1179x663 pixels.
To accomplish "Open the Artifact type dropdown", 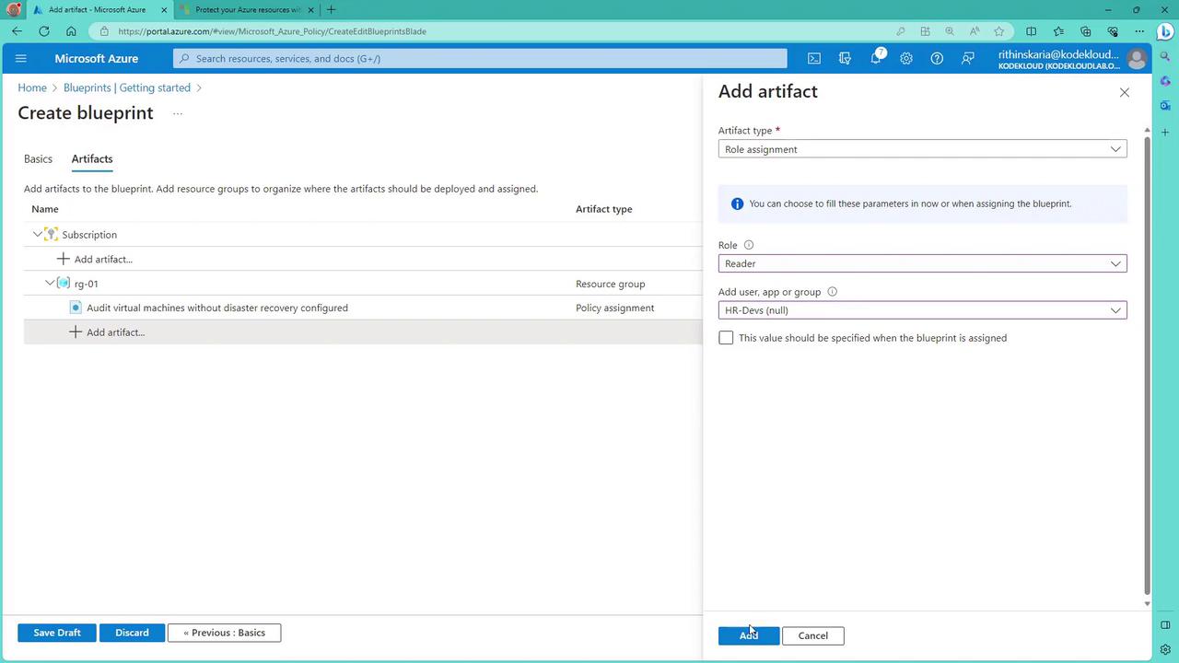I will [x=922, y=149].
